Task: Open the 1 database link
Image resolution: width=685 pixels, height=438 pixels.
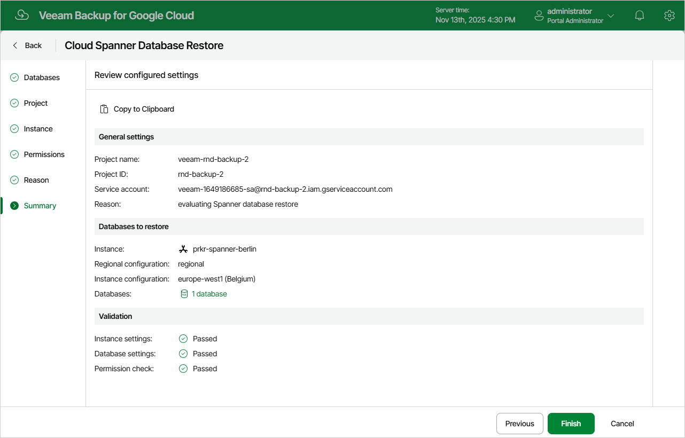Action: click(x=209, y=294)
